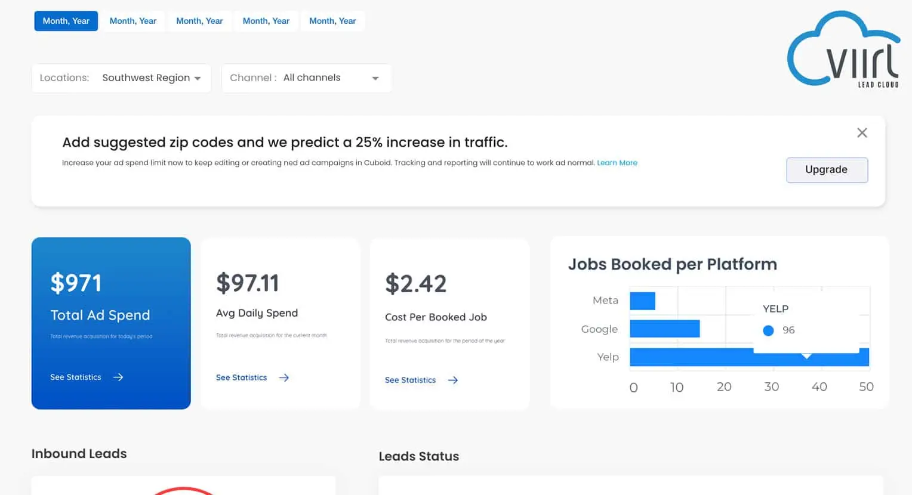
Task: Select the highlighted Month, Year tab
Action: click(66, 21)
